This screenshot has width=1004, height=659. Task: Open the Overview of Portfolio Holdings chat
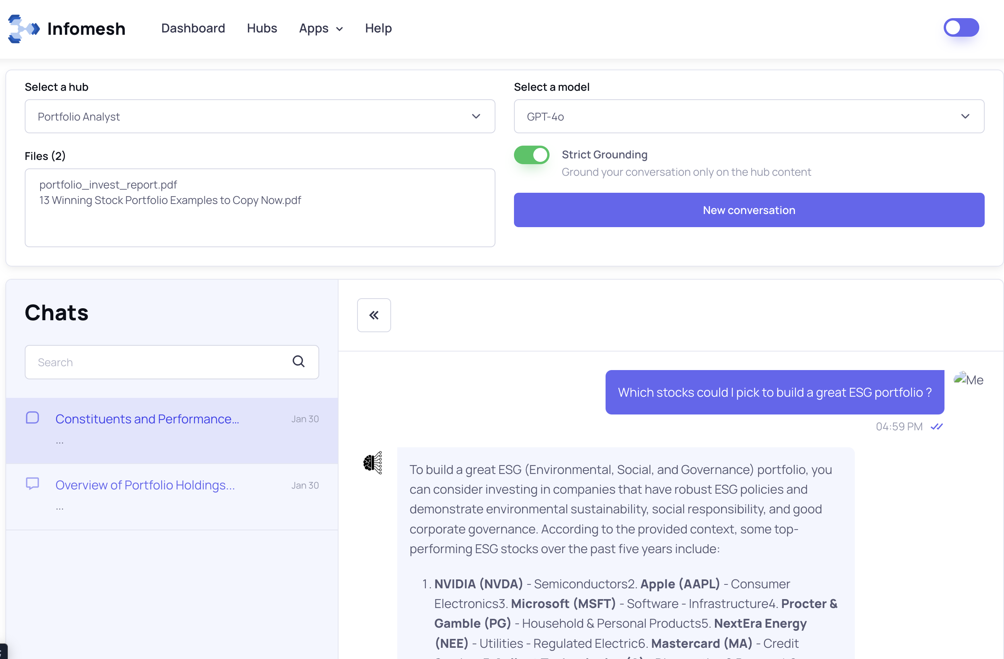[x=145, y=485]
